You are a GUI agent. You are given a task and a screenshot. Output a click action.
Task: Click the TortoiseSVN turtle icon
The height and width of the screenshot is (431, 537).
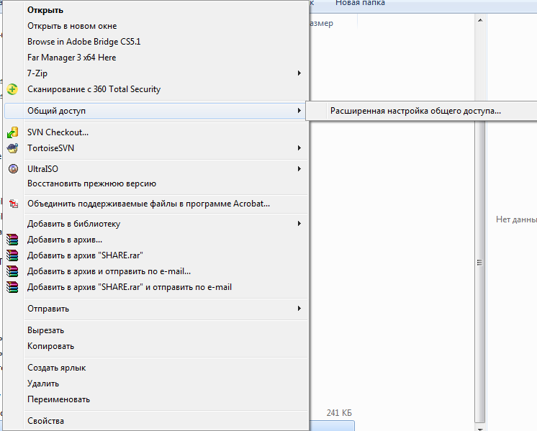(13, 148)
